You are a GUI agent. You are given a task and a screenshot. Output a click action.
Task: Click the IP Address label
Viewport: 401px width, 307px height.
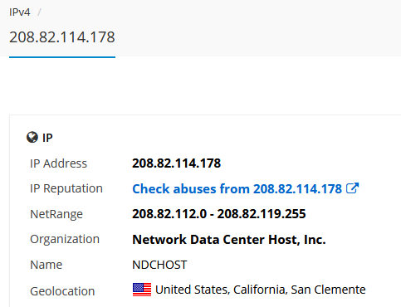(x=58, y=163)
